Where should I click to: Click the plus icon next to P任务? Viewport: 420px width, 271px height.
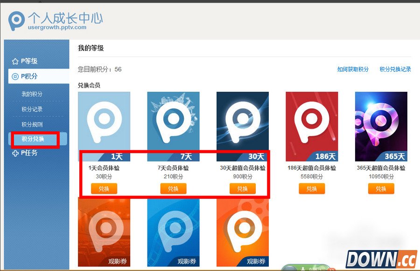(x=14, y=153)
